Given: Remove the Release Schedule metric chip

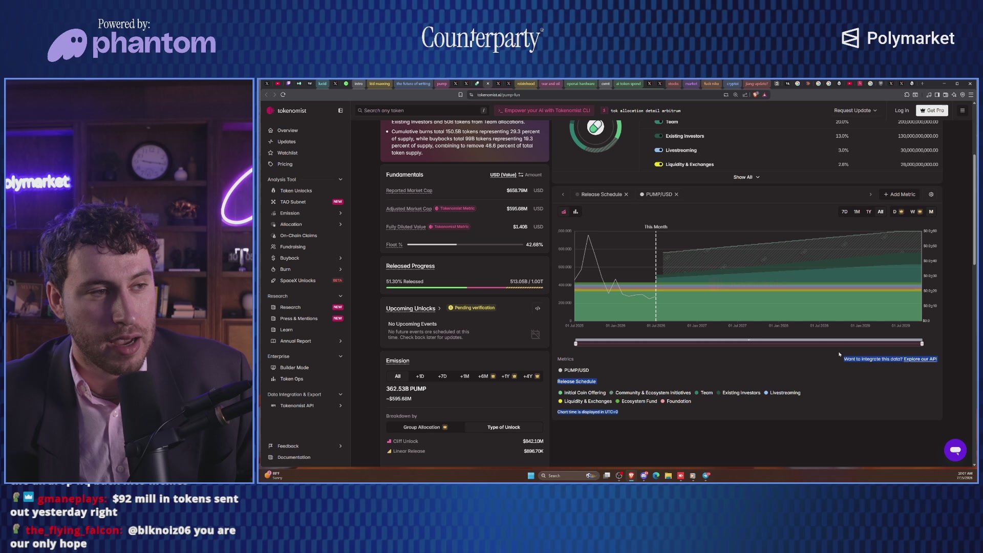Looking at the screenshot, I should point(626,195).
